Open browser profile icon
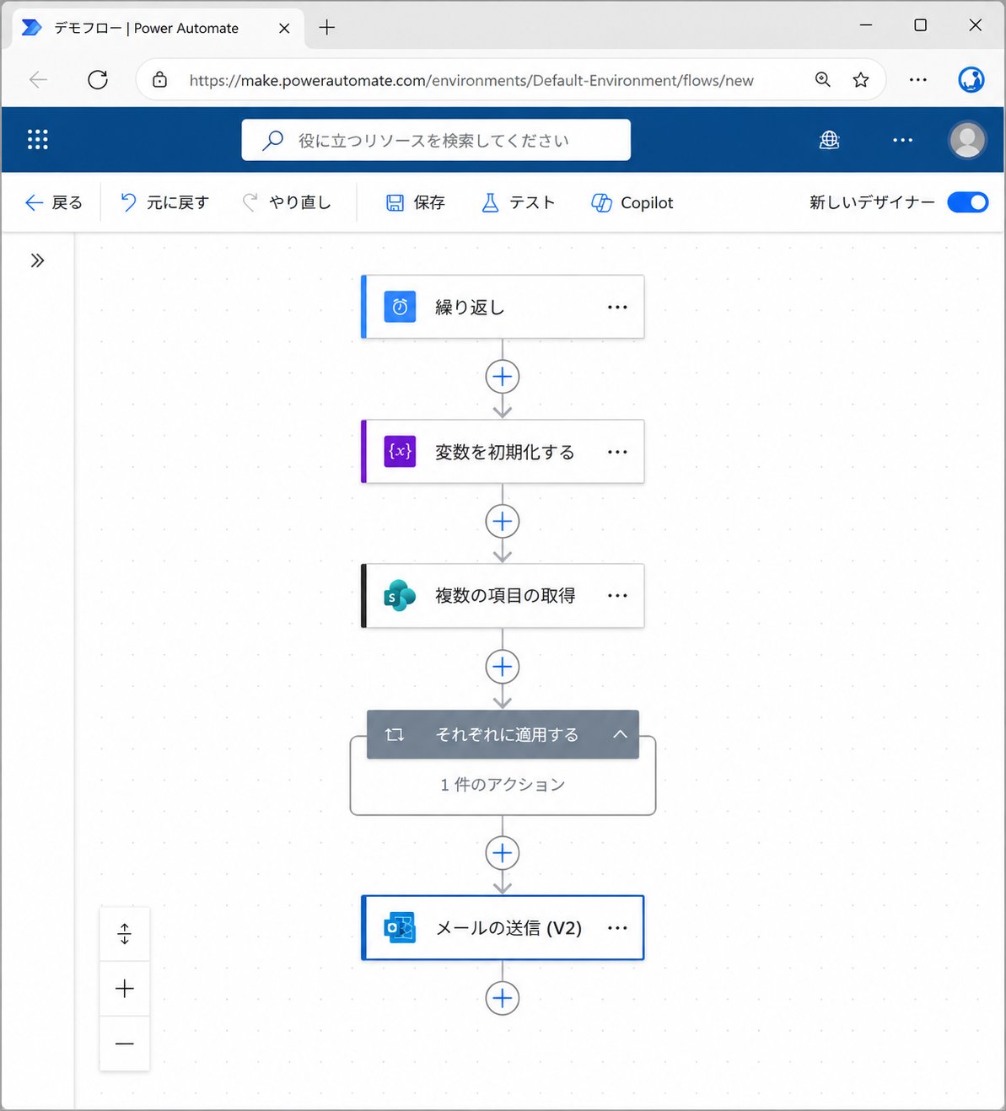 click(x=971, y=80)
